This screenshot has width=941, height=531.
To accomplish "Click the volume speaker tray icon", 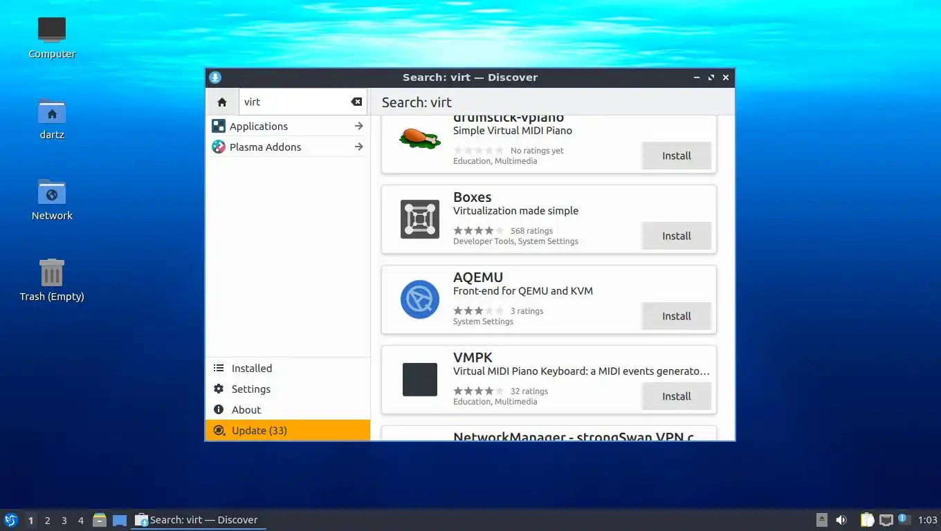I will (841, 520).
